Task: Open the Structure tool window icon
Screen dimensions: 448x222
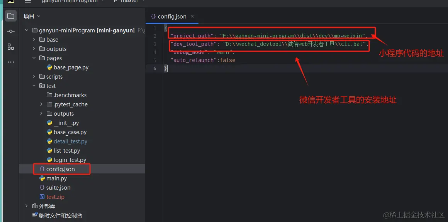Action: 10,47
